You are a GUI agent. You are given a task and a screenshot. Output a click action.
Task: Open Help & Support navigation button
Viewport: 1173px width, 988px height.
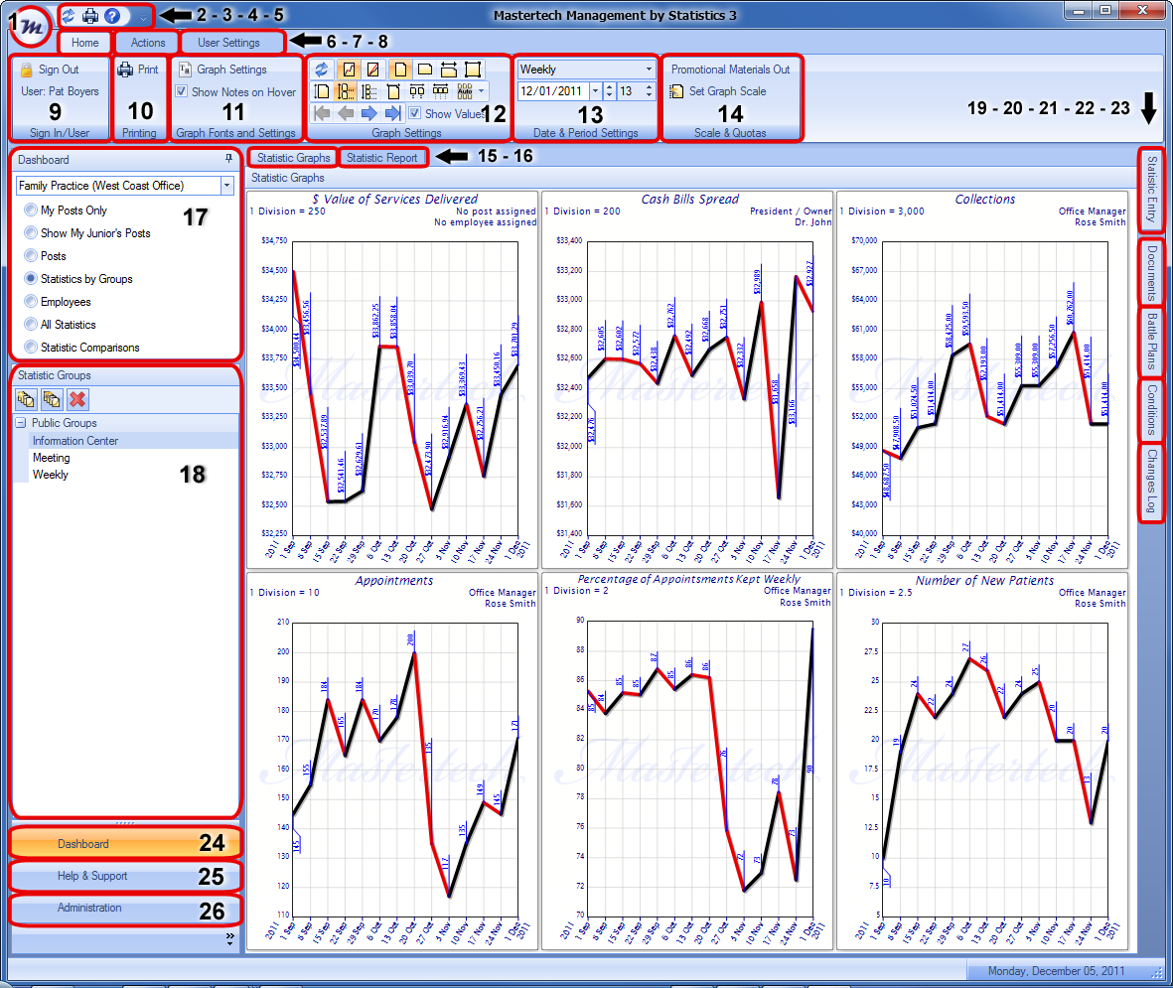click(x=124, y=876)
